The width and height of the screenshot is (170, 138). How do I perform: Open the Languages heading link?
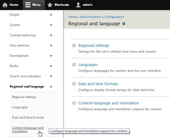pyautogui.click(x=88, y=65)
